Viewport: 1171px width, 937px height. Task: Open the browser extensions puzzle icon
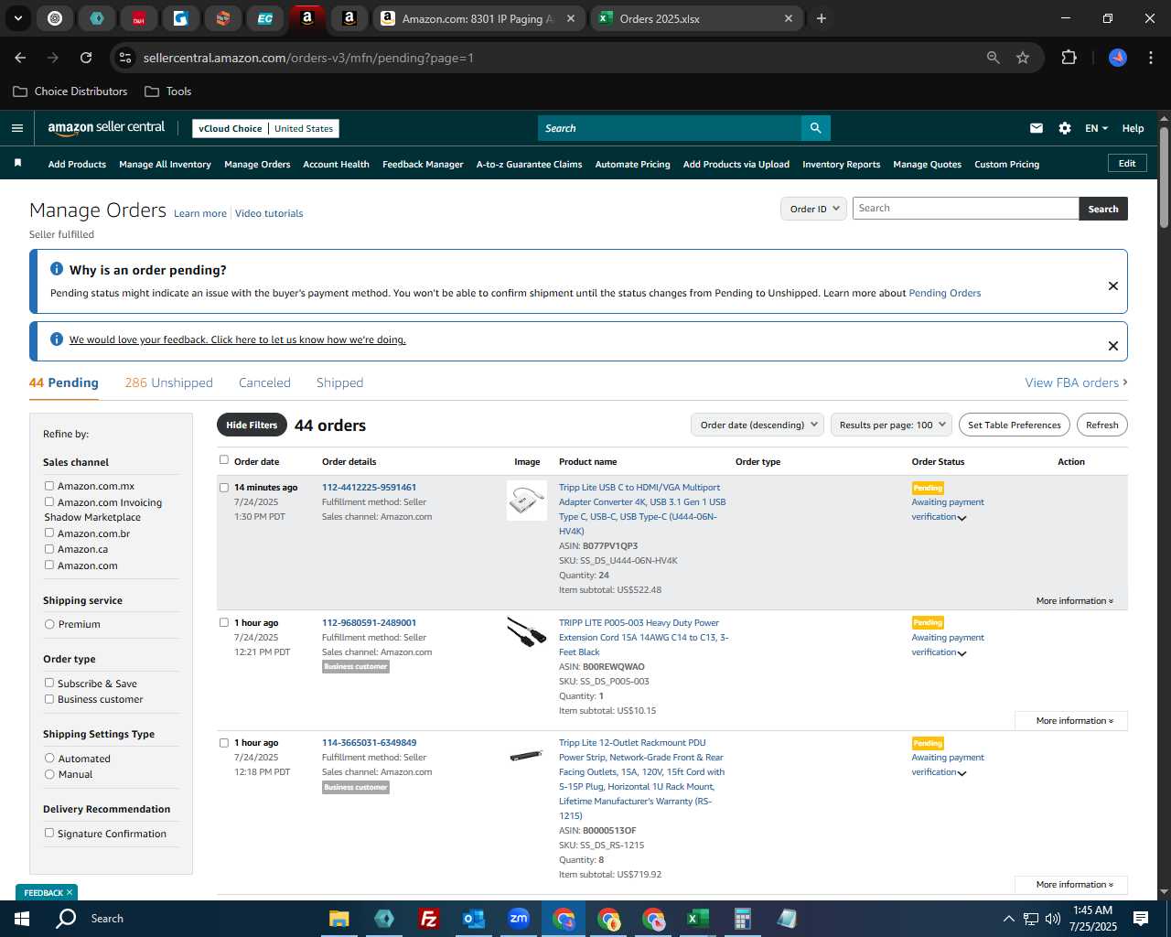pyautogui.click(x=1069, y=58)
